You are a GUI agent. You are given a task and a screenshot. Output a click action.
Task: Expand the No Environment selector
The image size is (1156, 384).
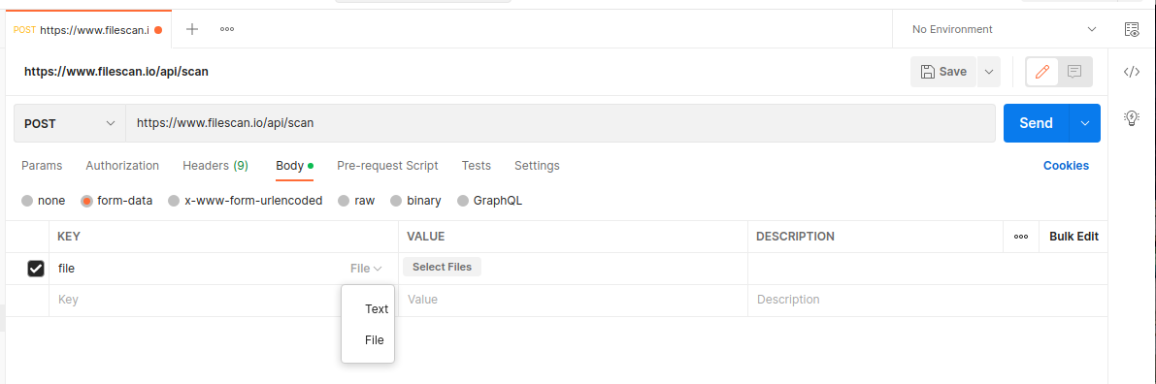point(1005,29)
